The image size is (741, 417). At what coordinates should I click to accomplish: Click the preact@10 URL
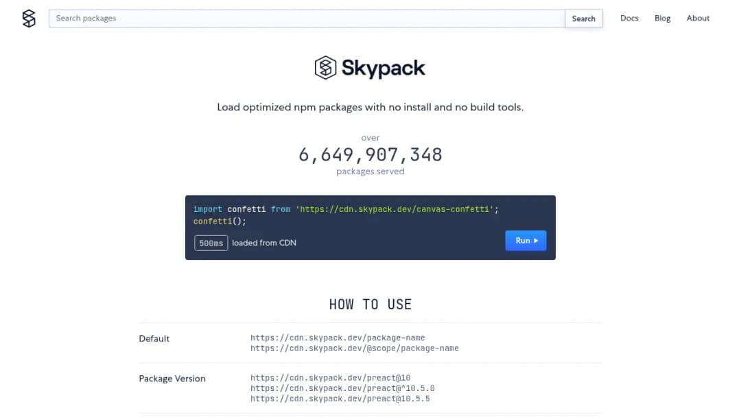tap(330, 378)
